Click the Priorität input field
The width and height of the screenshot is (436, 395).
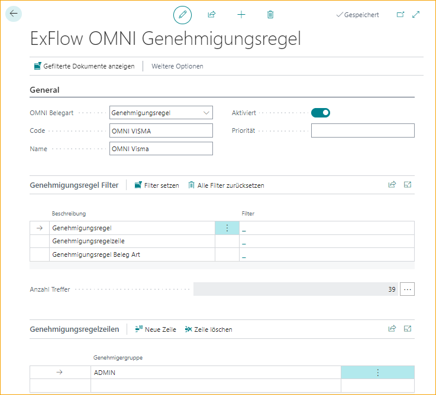[x=363, y=130]
